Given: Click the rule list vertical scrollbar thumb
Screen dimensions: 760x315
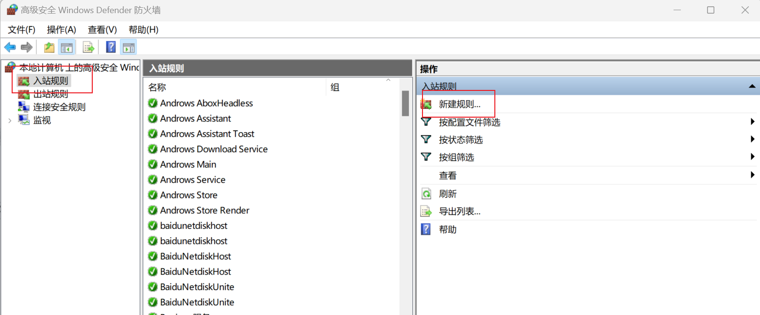Looking at the screenshot, I should coord(405,104).
